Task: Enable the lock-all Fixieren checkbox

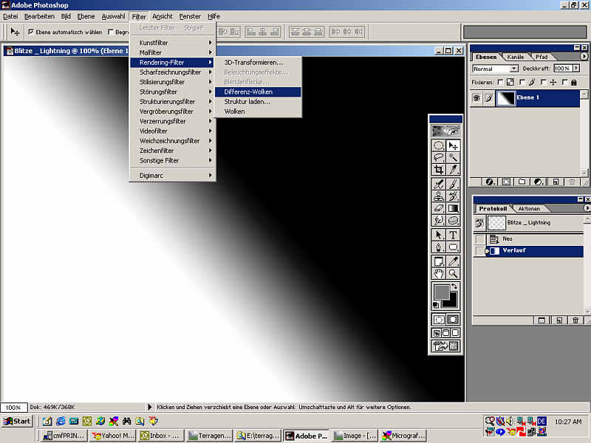Action: (x=564, y=82)
